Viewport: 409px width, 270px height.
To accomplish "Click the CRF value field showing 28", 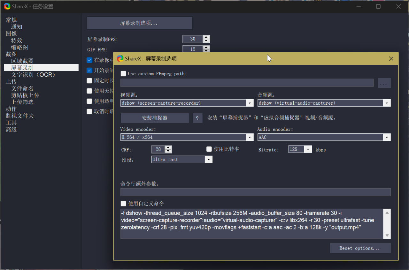I will pyautogui.click(x=158, y=149).
